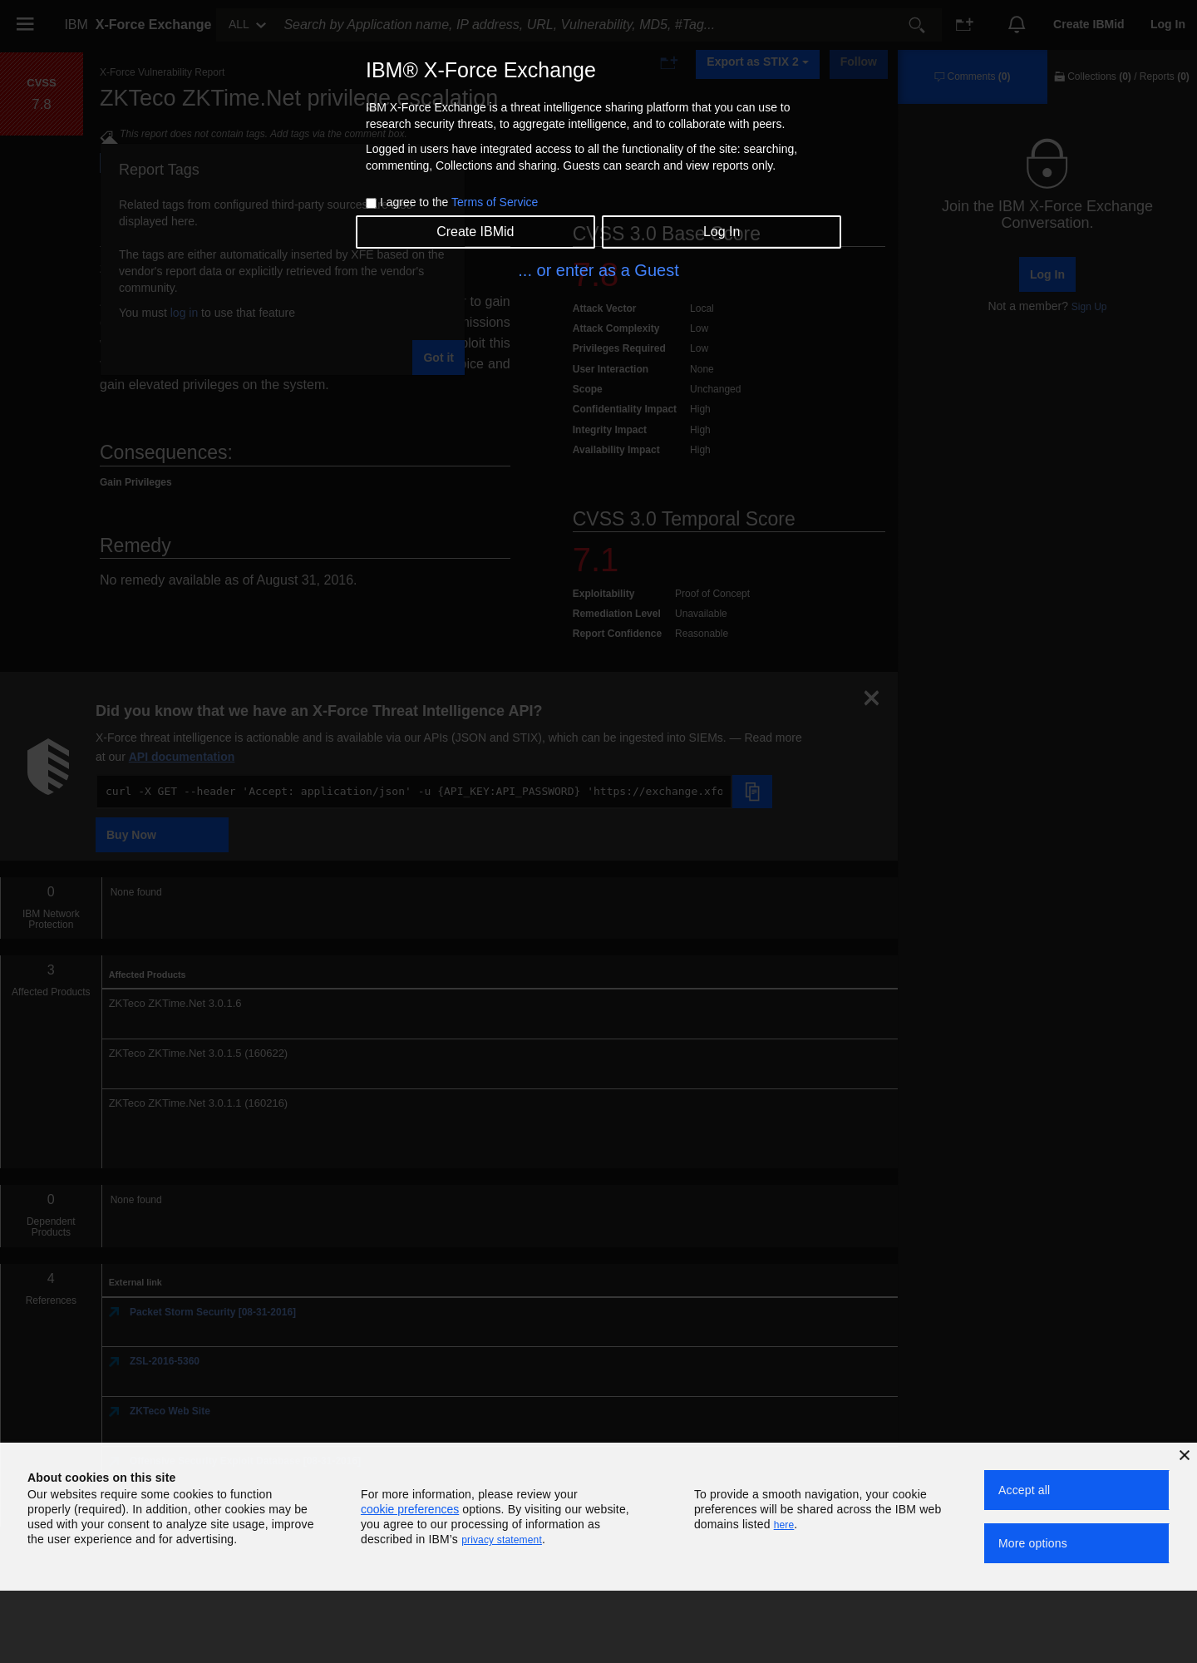Click the Create IBMid dialog button
Screen dimensions: 1197x1663
click(x=475, y=232)
